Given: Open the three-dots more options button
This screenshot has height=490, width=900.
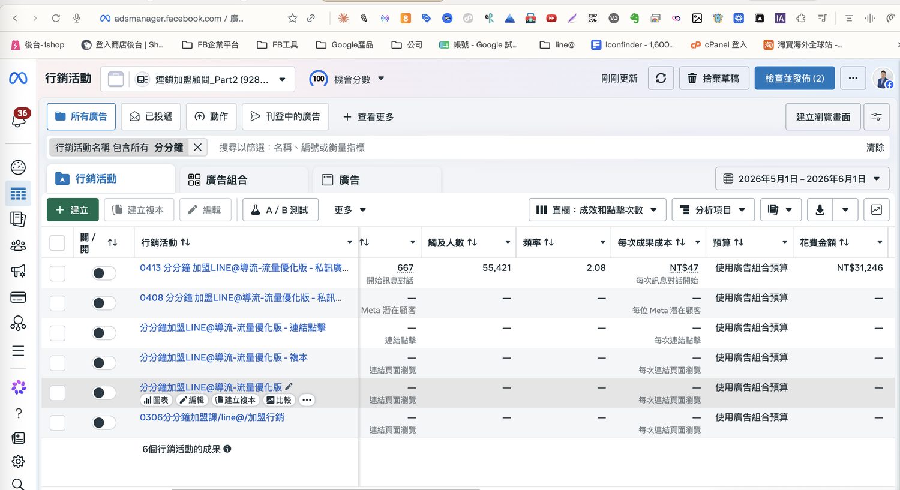Looking at the screenshot, I should [x=853, y=78].
